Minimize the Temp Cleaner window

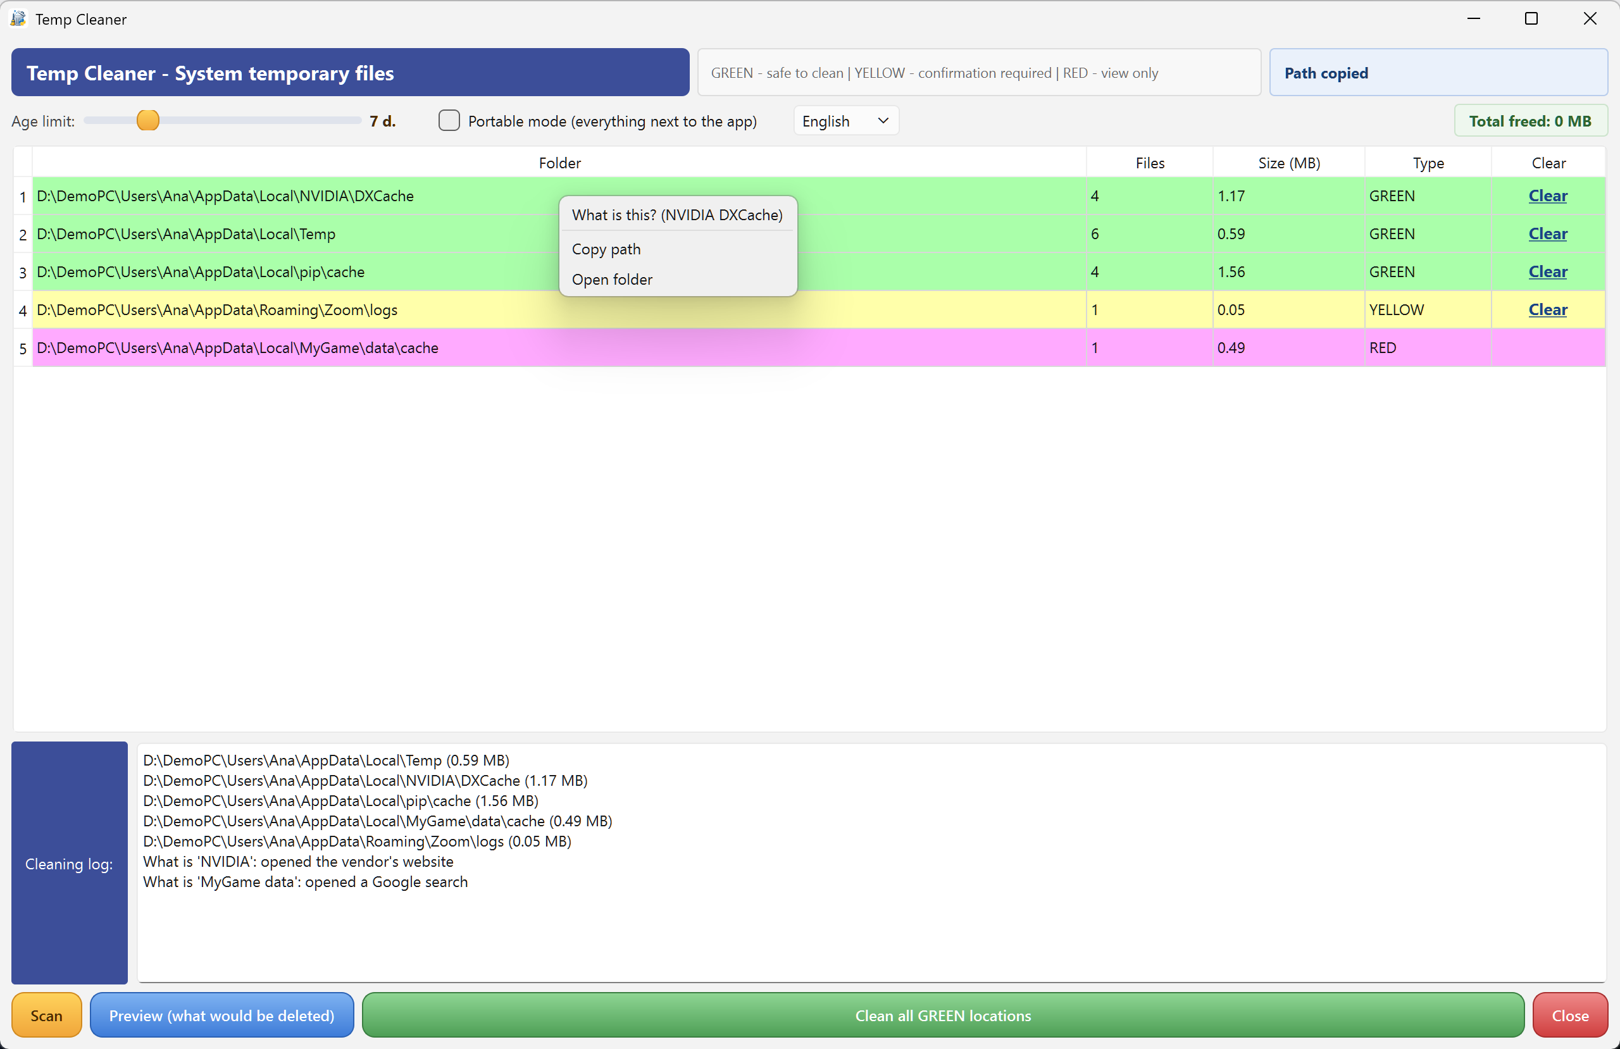click(x=1474, y=18)
